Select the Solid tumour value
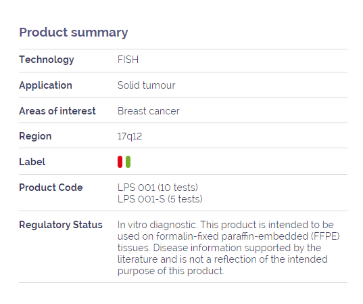363x304 pixels. [x=146, y=85]
